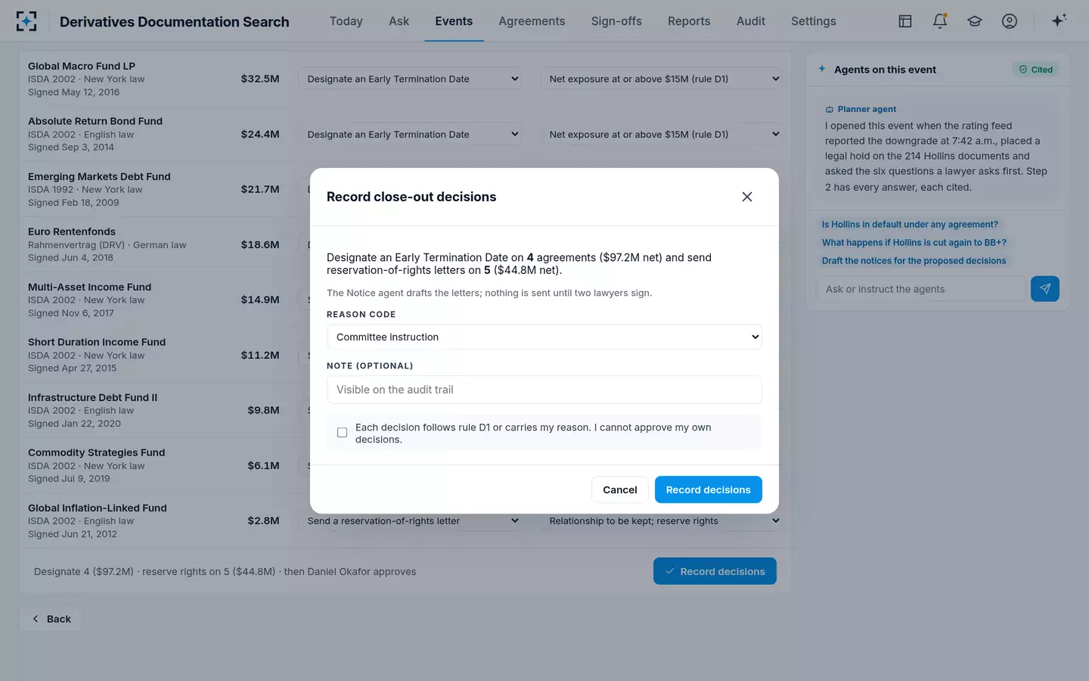
Task: Click the Short Duration Income Fund name
Action: coord(97,342)
